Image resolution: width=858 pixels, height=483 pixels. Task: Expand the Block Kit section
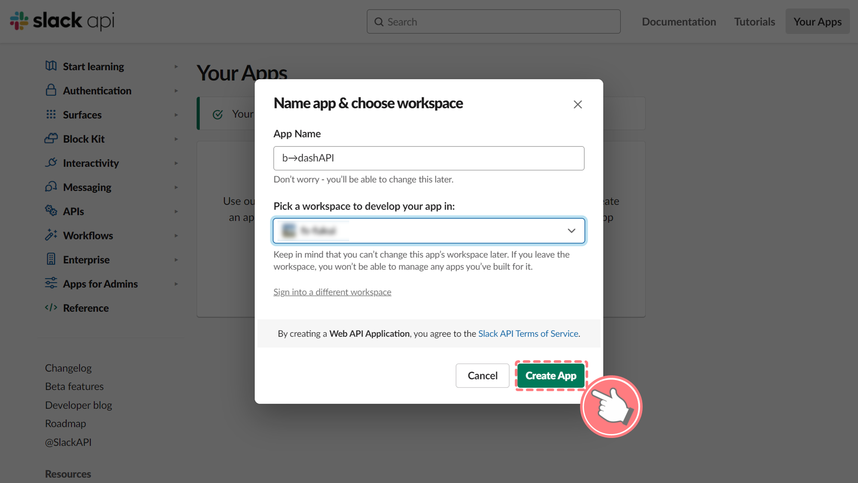tap(176, 139)
